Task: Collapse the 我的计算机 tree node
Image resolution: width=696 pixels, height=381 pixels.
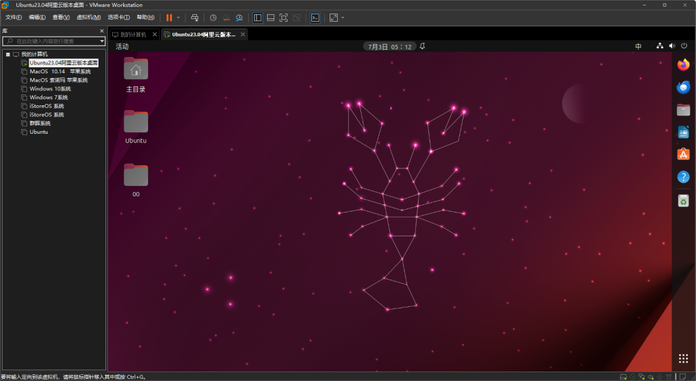Action: tap(7, 54)
